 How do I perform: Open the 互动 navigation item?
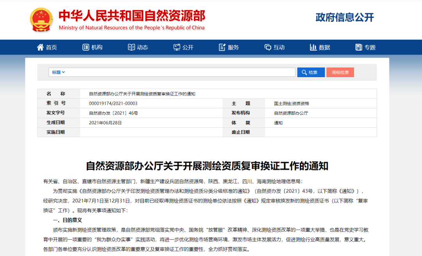click(275, 47)
